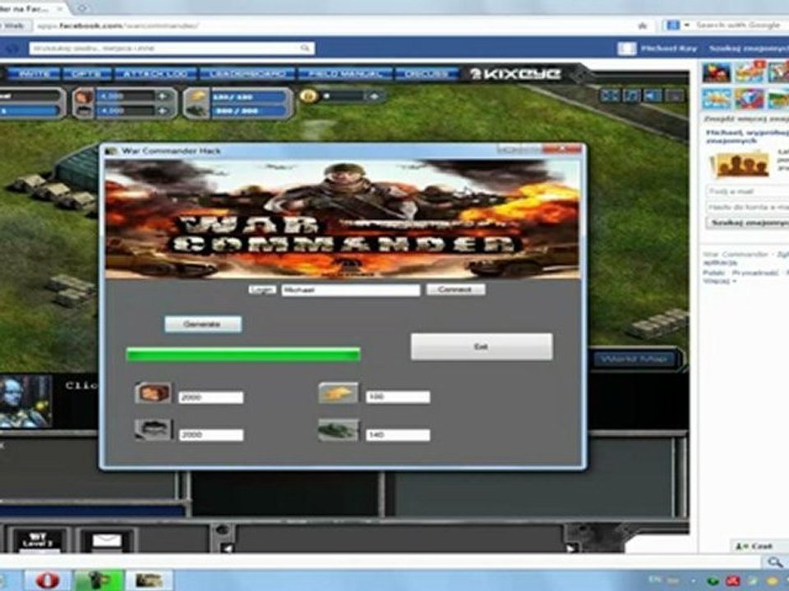
Task: Toggle game sound effects speaker
Action: [653, 95]
